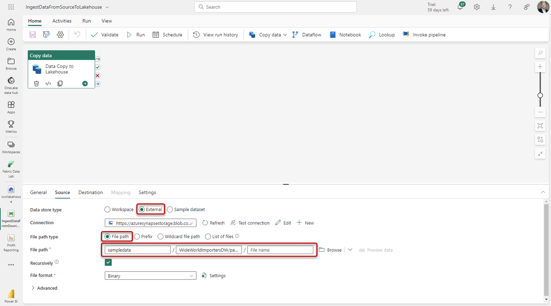The height and width of the screenshot is (306, 551).
Task: Go to Home in left sidebar
Action: tap(11, 25)
